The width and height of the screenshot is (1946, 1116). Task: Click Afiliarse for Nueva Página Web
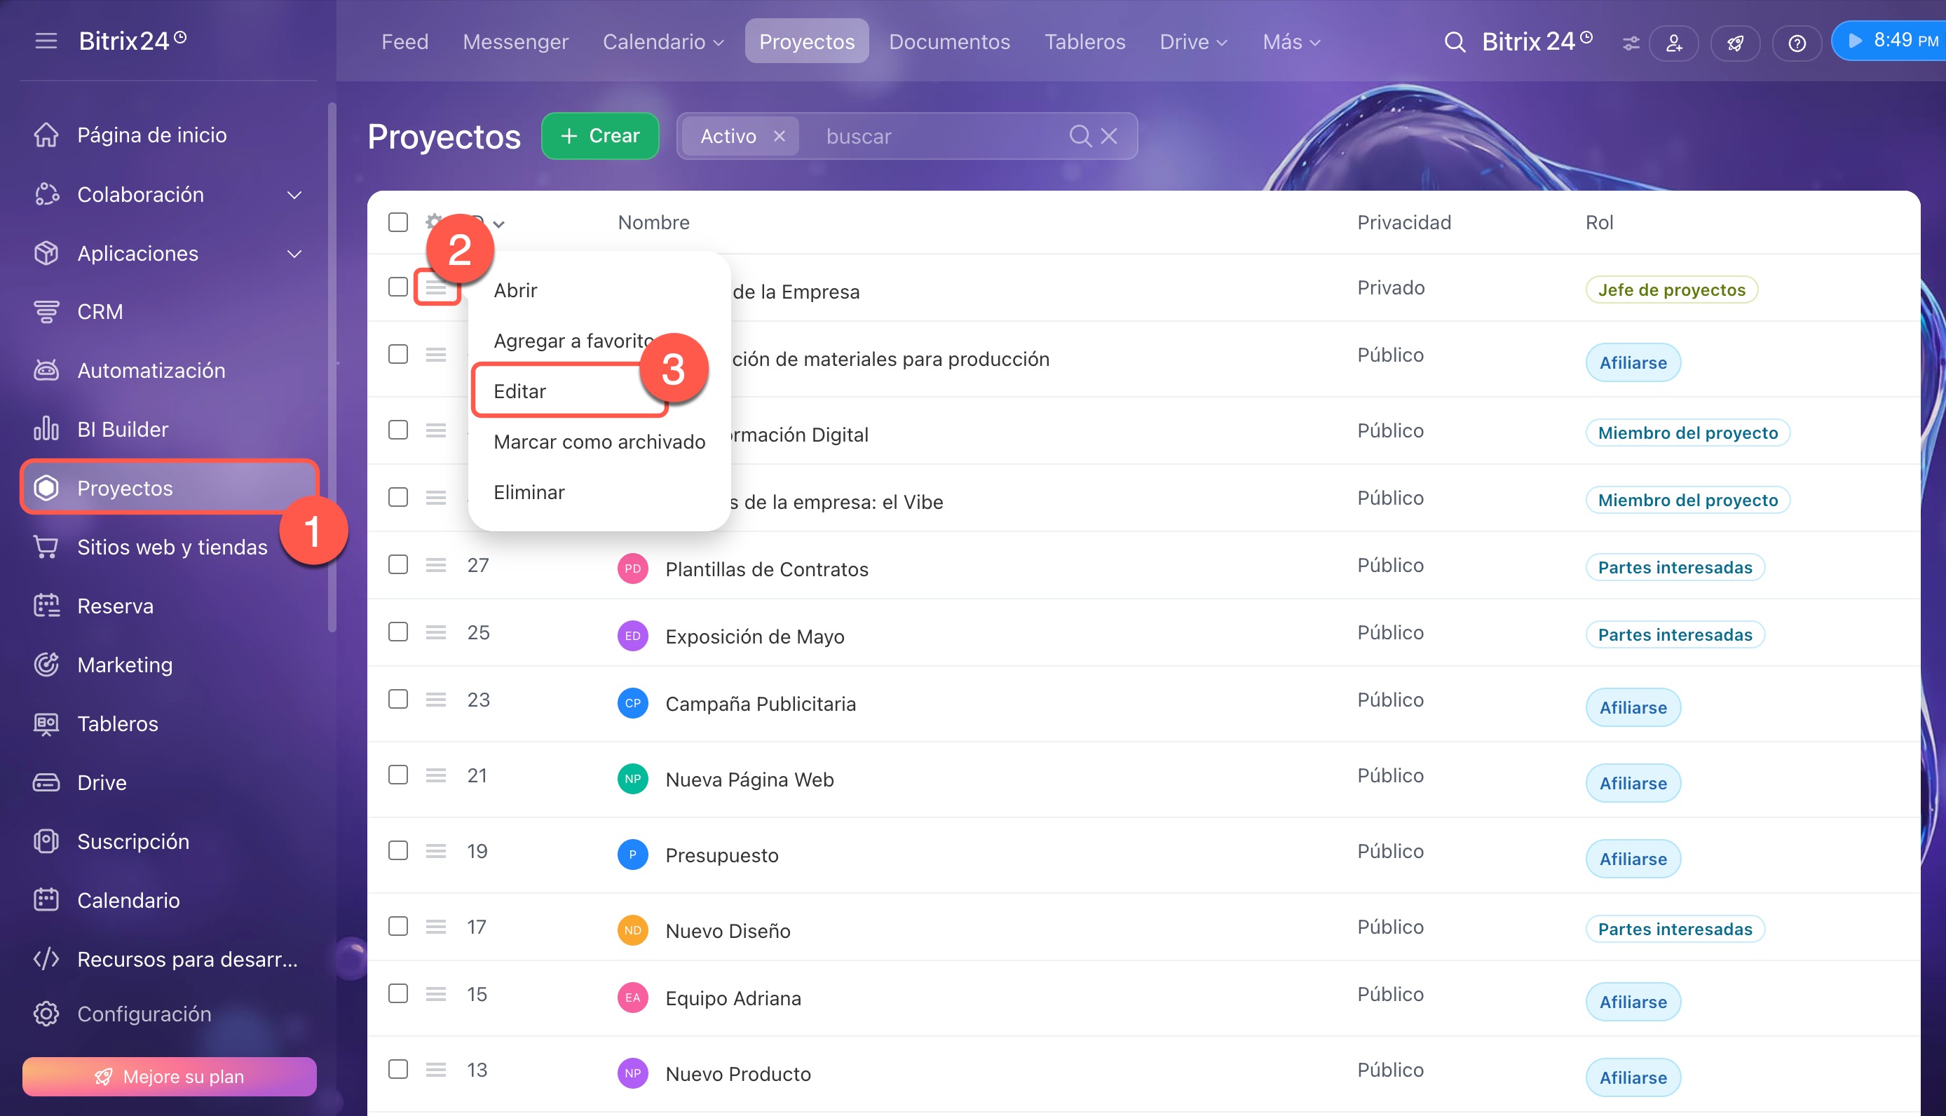1633,783
